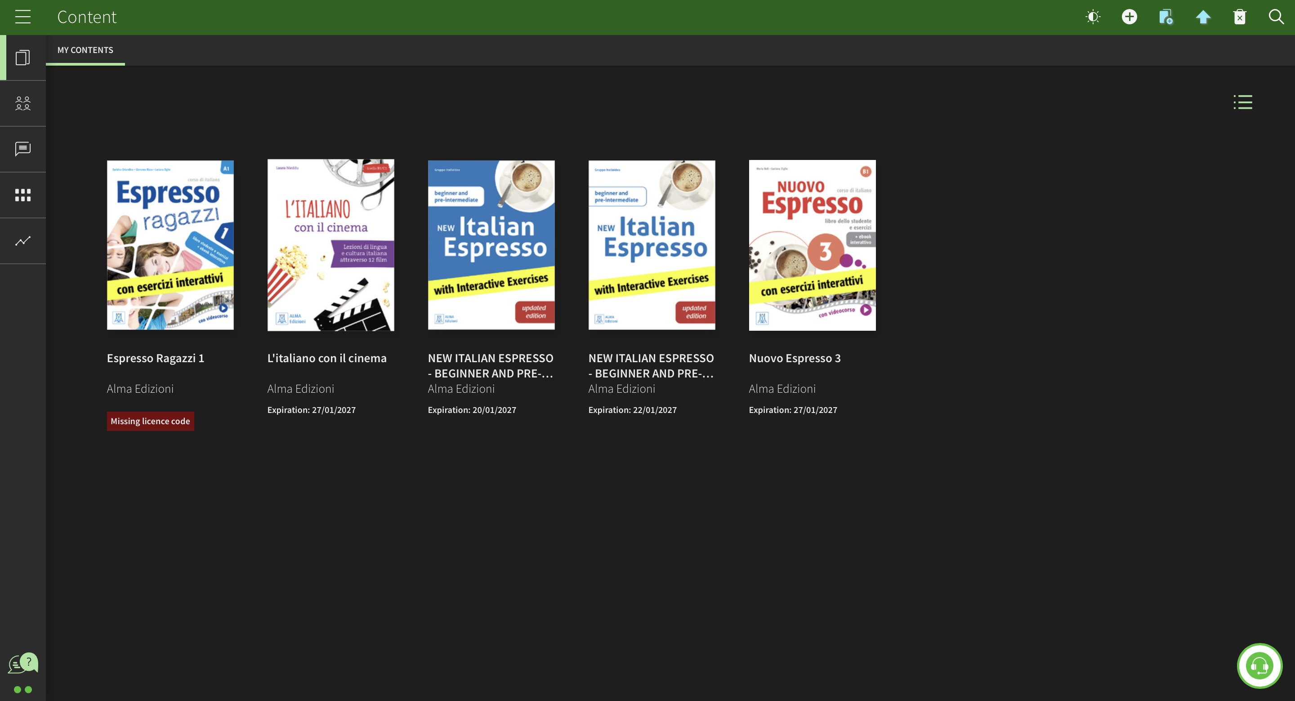Open L'italiano con il cinema cover
Viewport: 1295px width, 701px height.
(330, 245)
